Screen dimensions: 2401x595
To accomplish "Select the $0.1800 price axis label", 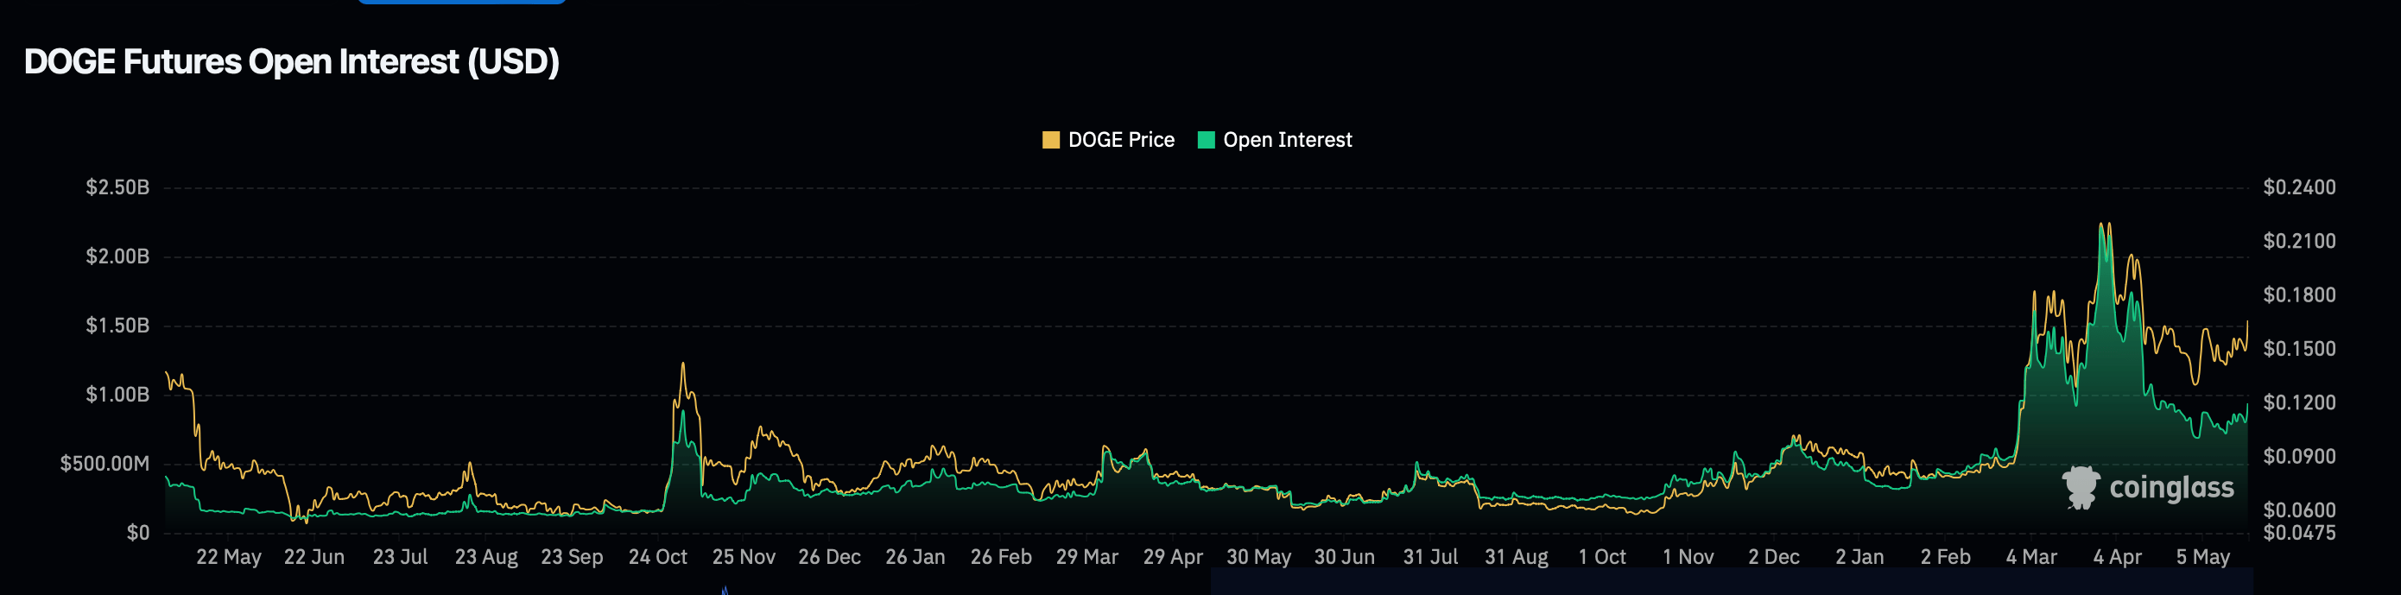I will (x=2299, y=294).
